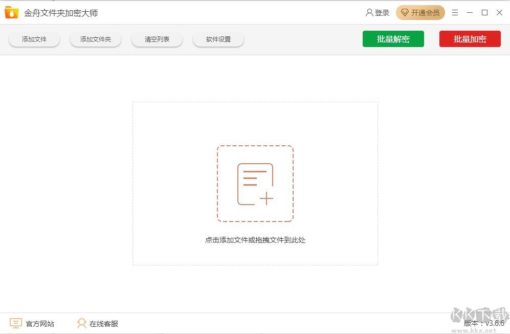
Task: Click 添加文件 to add files
Action: [x=34, y=38]
